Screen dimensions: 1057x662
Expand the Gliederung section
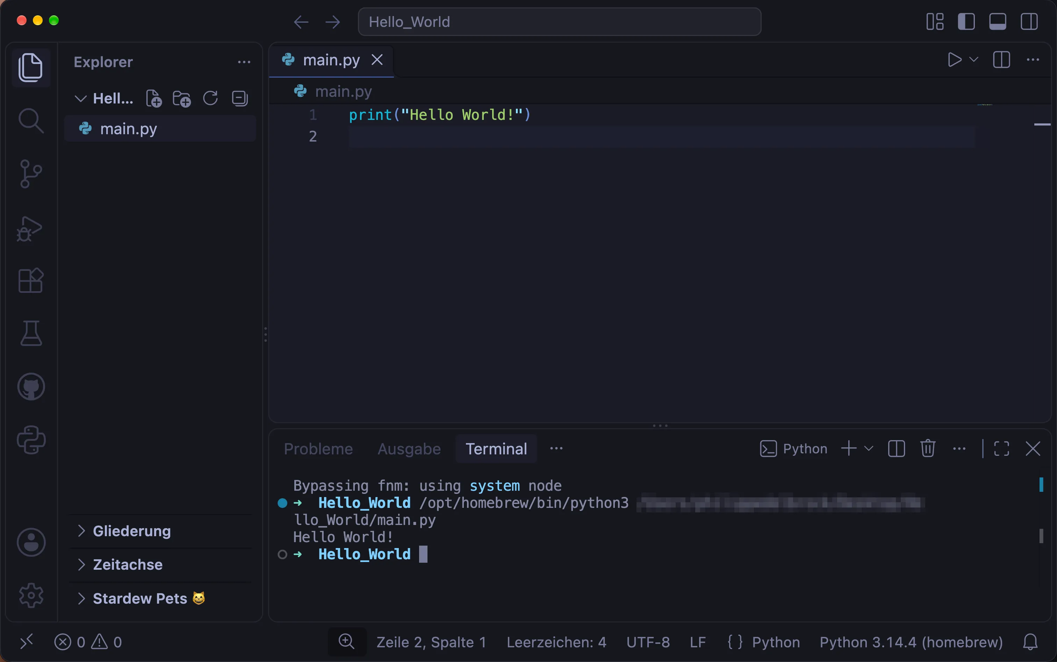point(160,531)
